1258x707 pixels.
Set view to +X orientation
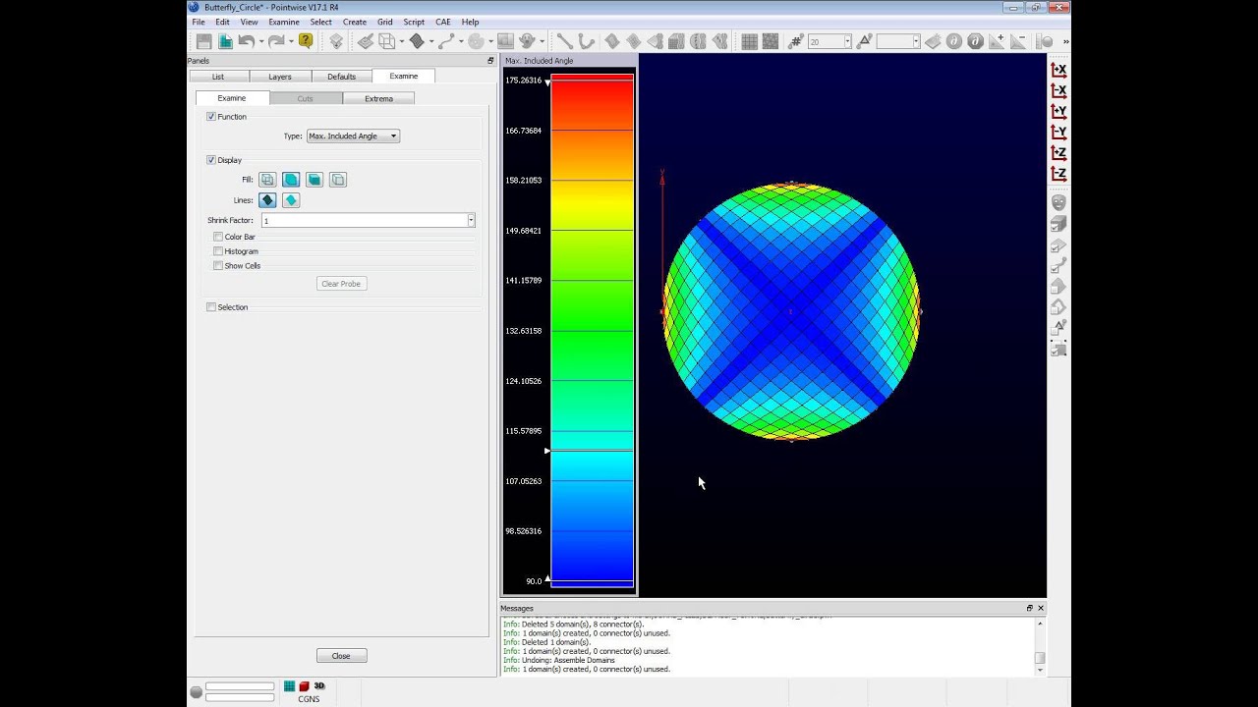pyautogui.click(x=1058, y=70)
